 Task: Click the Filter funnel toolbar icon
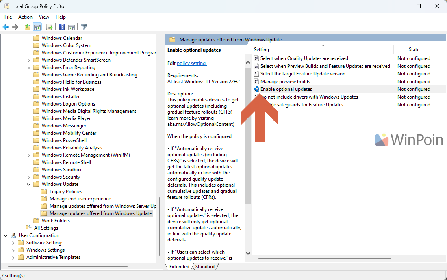84,27
